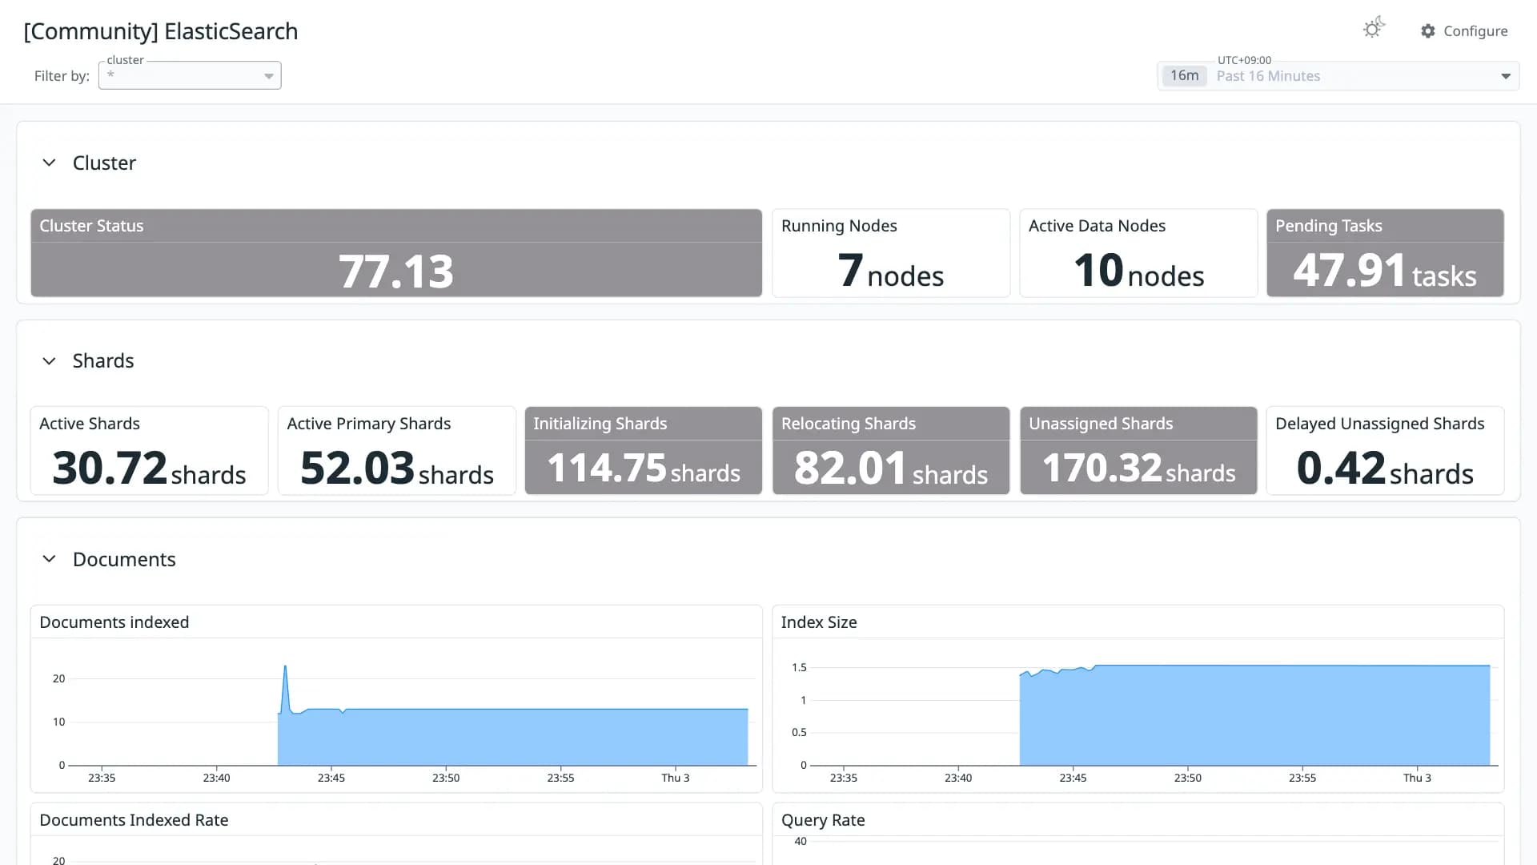Select the Initializing Shards widget
The image size is (1537, 865).
(x=644, y=451)
